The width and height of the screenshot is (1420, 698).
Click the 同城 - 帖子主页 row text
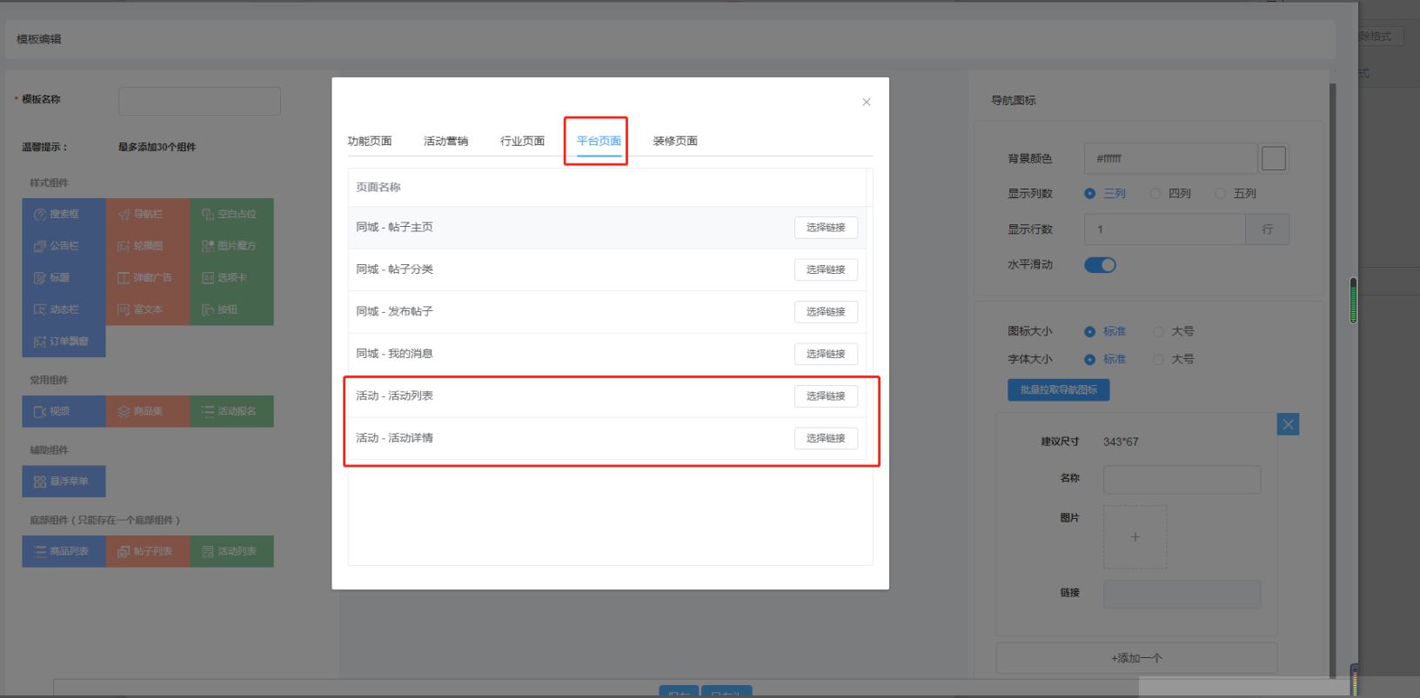(394, 227)
